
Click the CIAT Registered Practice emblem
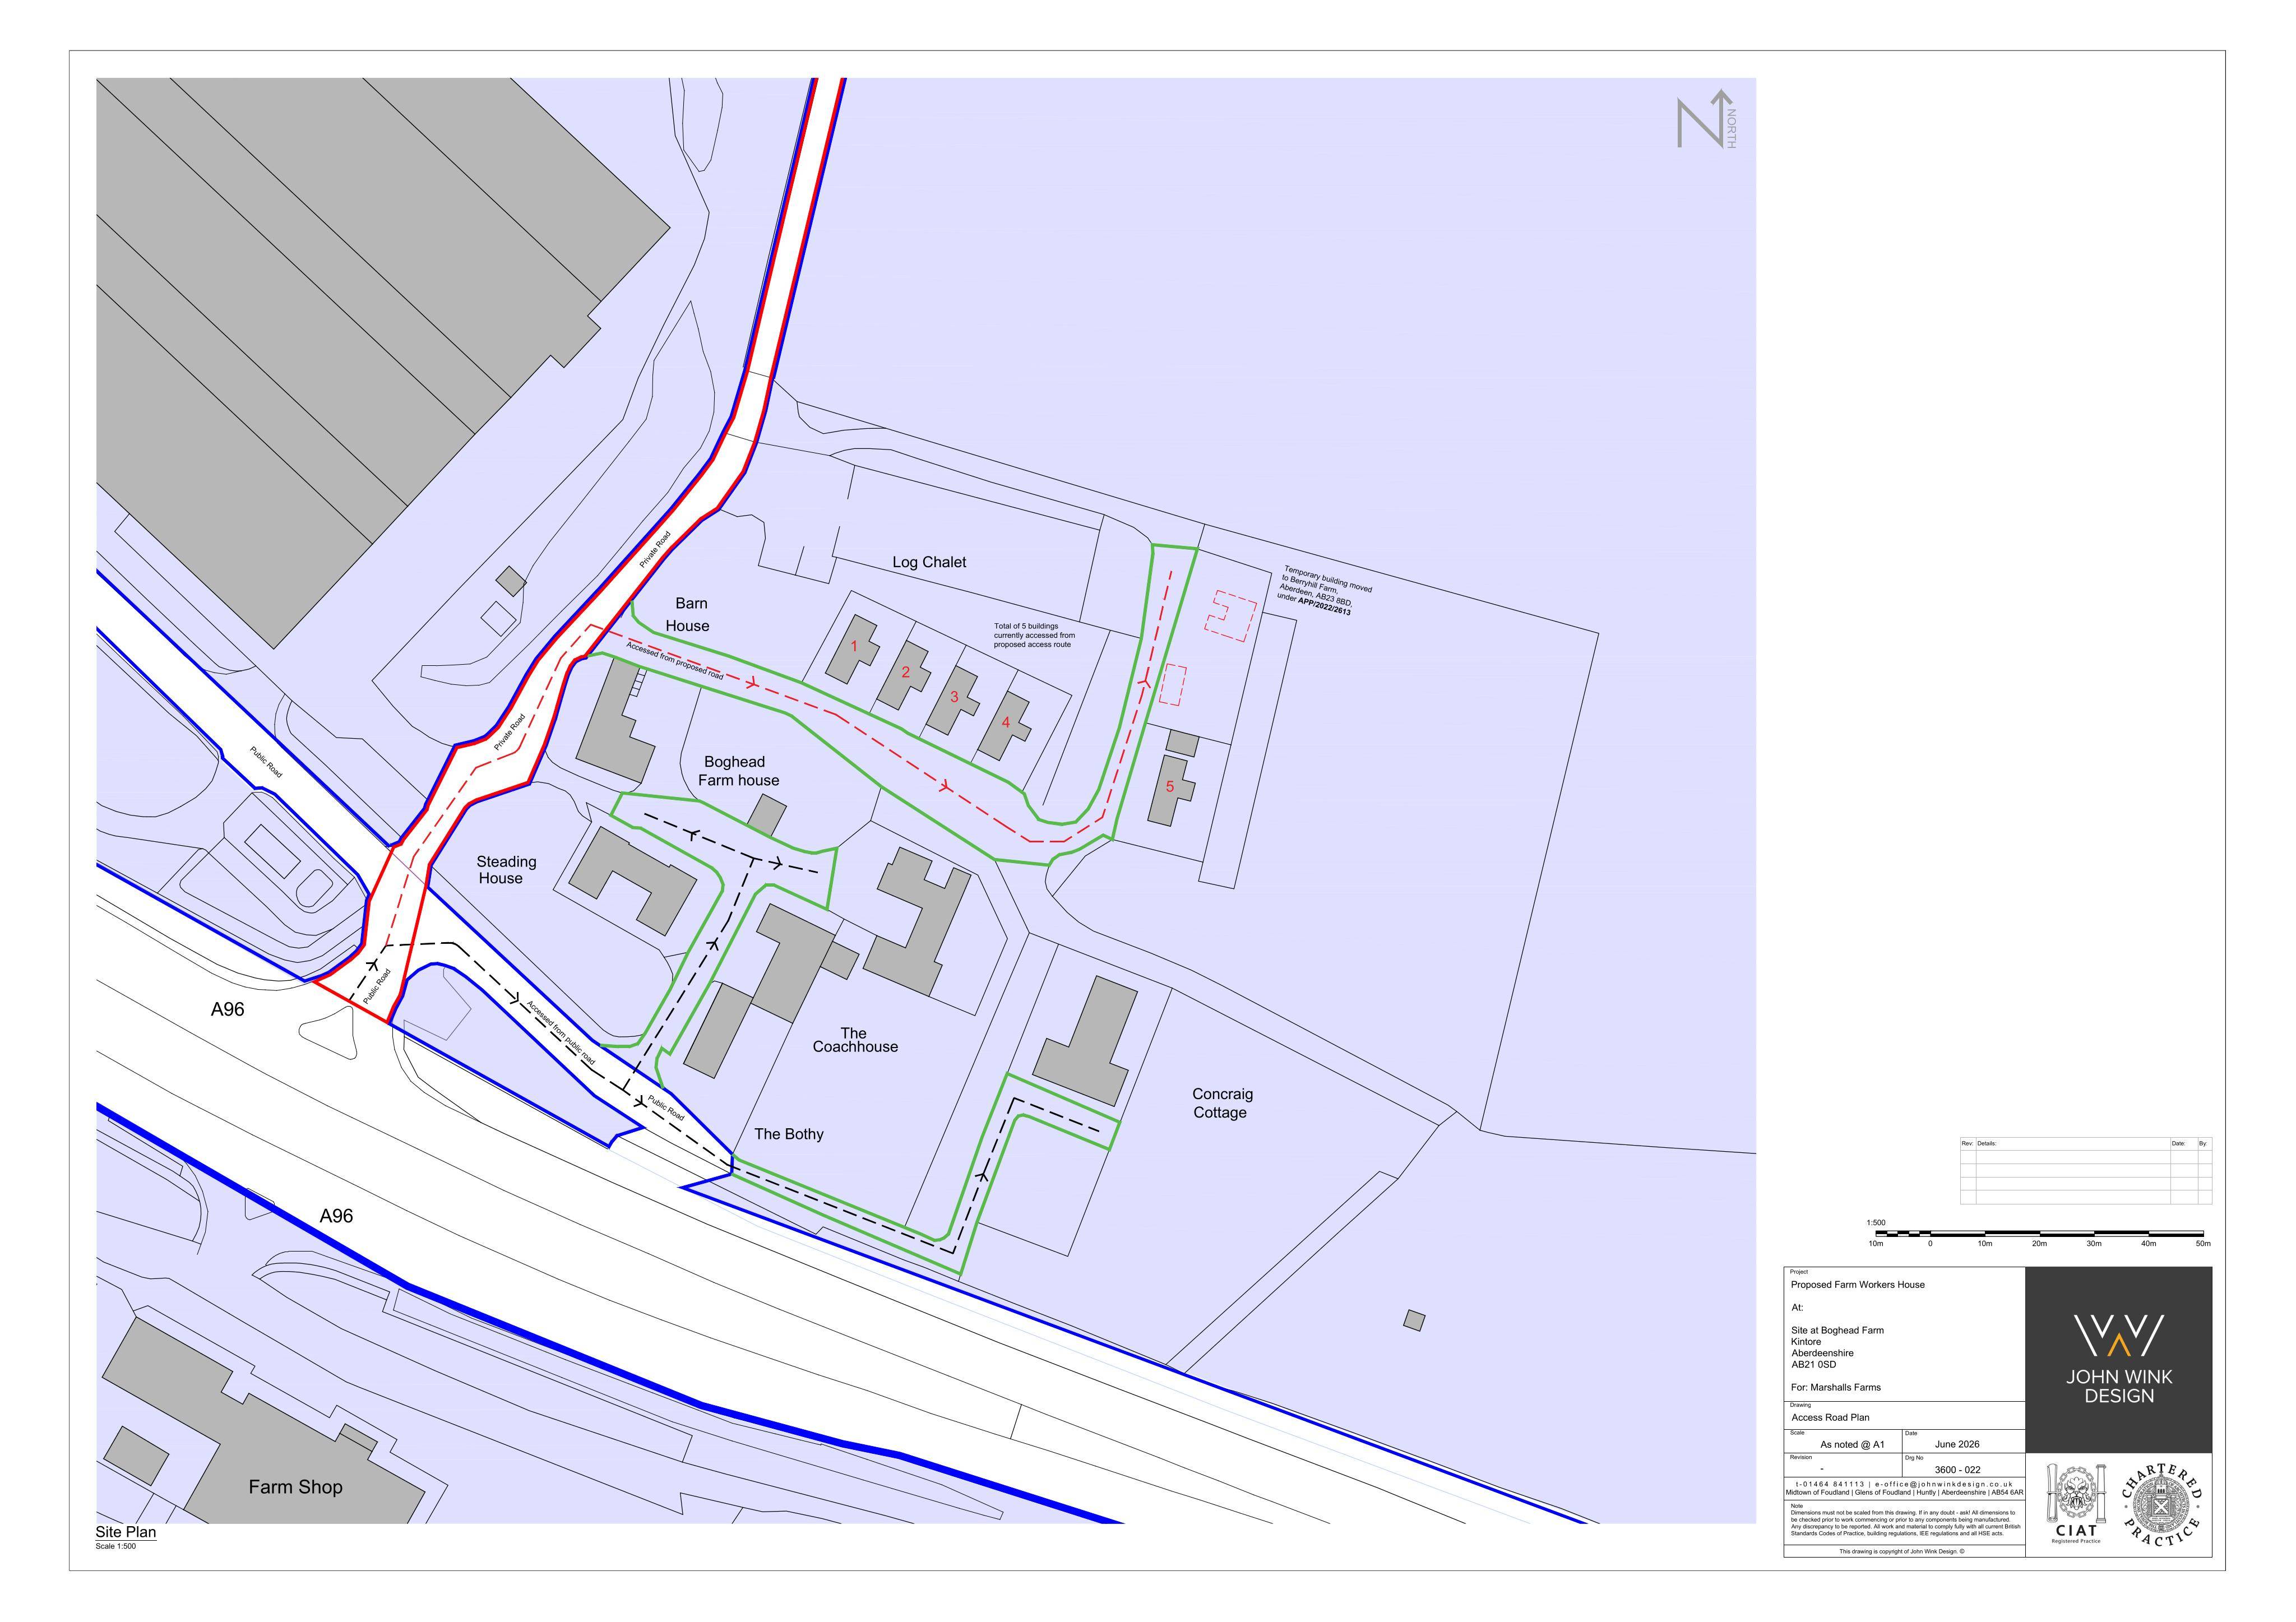(2075, 1503)
